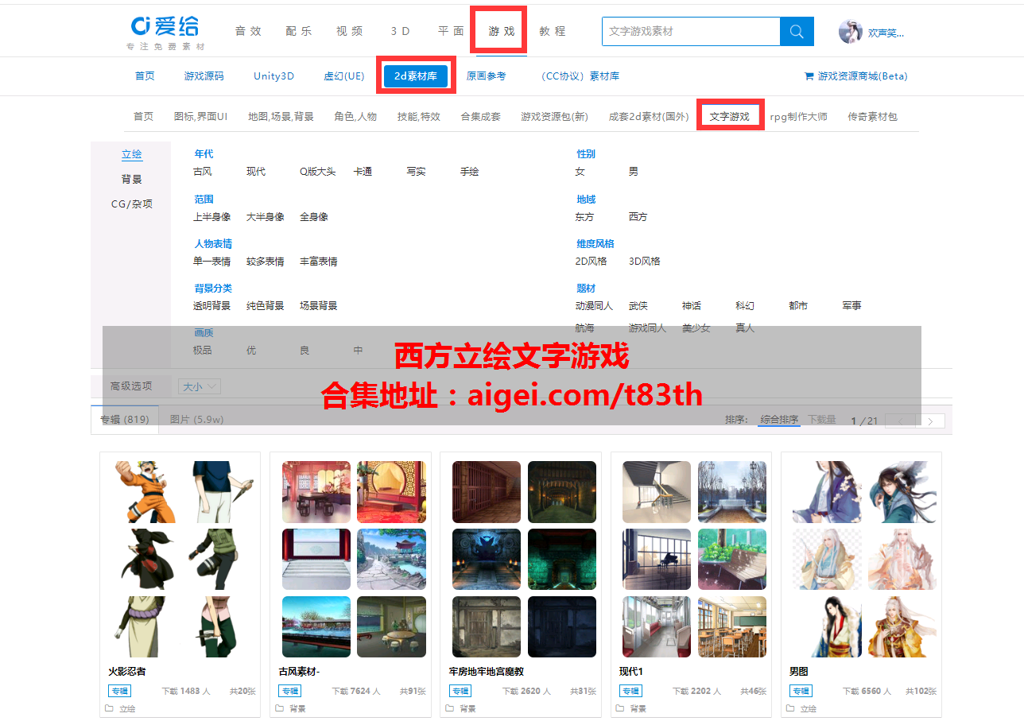
Task: Filter by 透明背景 background type
Action: click(212, 305)
